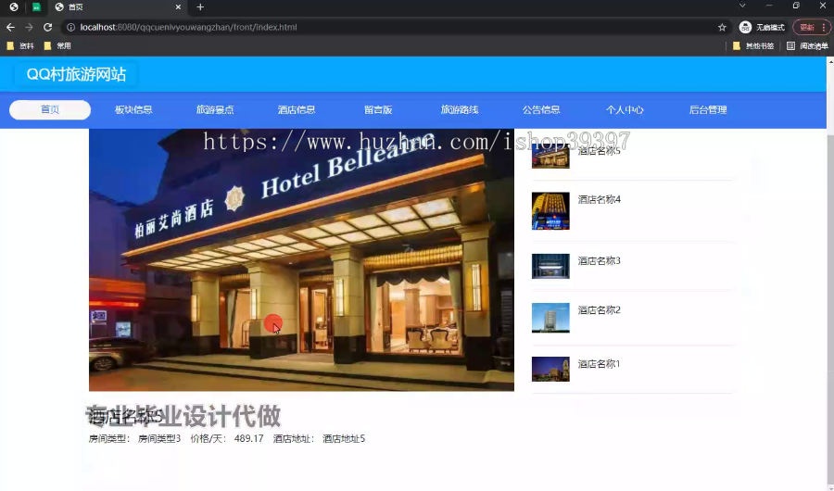Screen dimensions: 834x491
Task: Go back with browser back arrow
Action: [x=10, y=27]
